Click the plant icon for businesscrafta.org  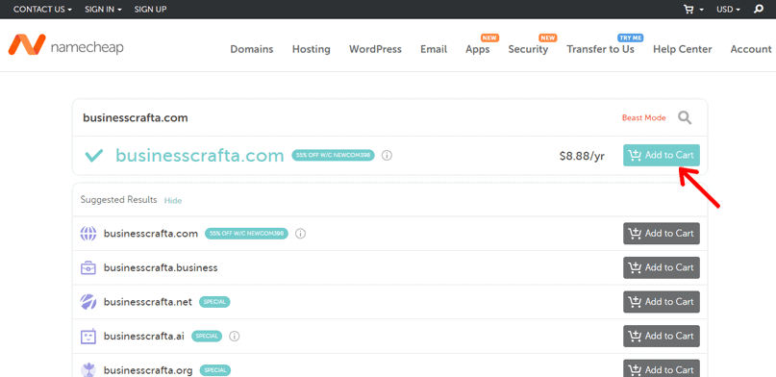pyautogui.click(x=88, y=369)
